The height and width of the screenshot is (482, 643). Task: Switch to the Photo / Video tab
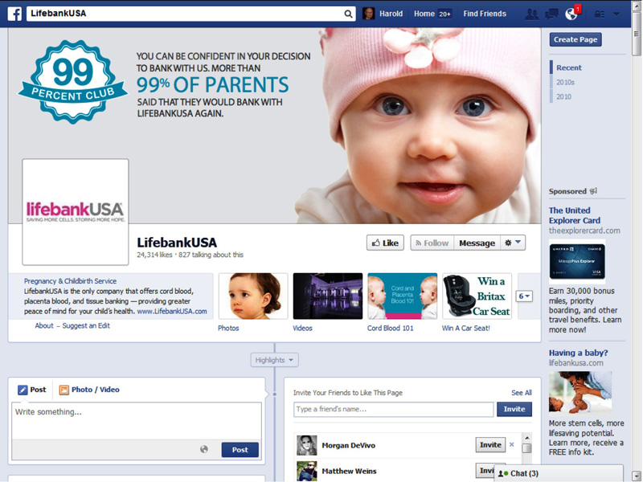[88, 390]
